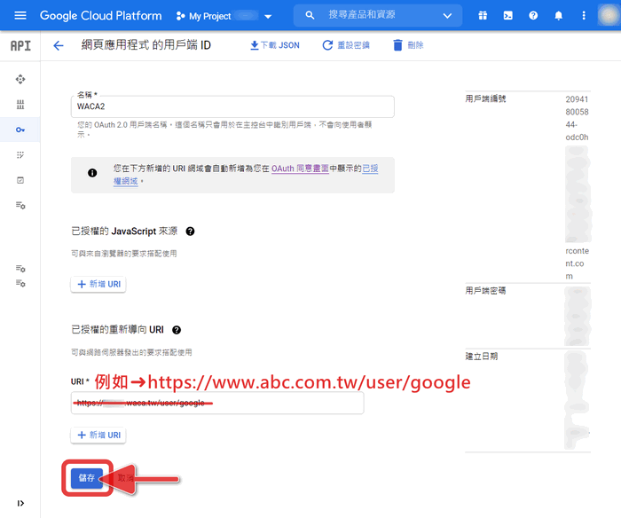
Task: Click the user account avatar
Action: (609, 15)
